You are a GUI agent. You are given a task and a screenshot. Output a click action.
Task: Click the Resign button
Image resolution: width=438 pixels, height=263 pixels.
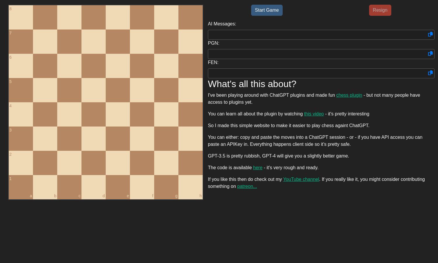coord(380,10)
